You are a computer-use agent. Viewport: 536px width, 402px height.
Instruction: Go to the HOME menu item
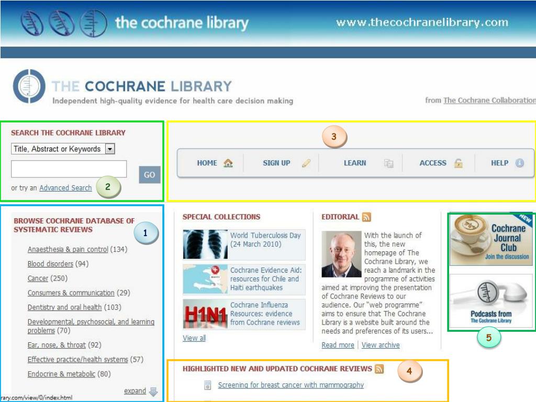click(x=207, y=163)
